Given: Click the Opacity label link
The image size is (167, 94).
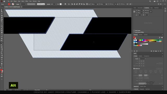Looking at the screenshot, I should [49, 4].
